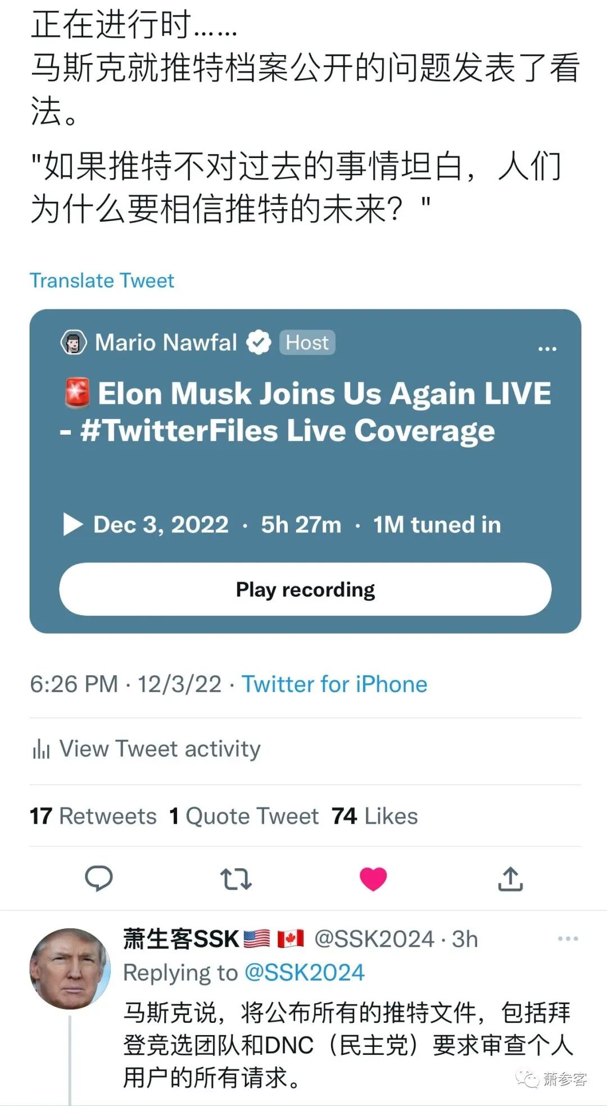This screenshot has height=1106, width=607.
Task: Open Twitter for iPhone source link
Action: [334, 684]
